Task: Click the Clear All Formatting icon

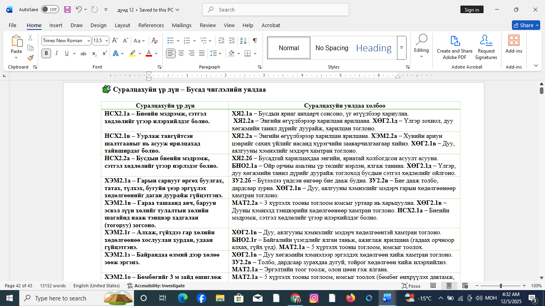Action: pos(155,41)
